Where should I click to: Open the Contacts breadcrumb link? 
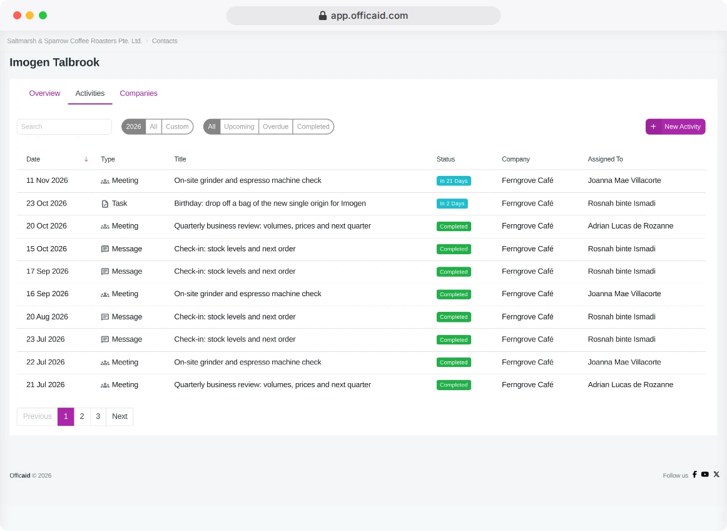tap(165, 41)
